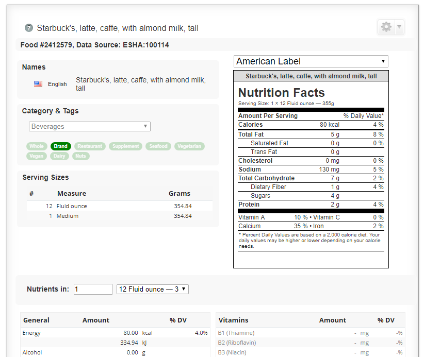Toggle the Seafood tag
The image size is (424, 357).
(x=158, y=146)
